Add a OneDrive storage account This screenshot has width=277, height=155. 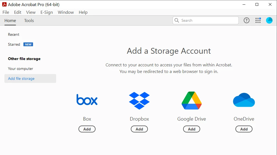(244, 129)
